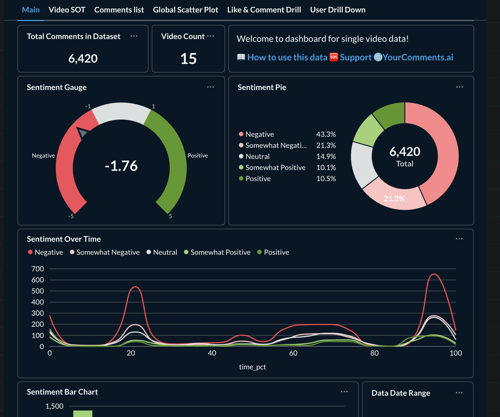Open the Sentiment Bar Chart ellipsis menu
This screenshot has width=500, height=417.
(x=344, y=392)
